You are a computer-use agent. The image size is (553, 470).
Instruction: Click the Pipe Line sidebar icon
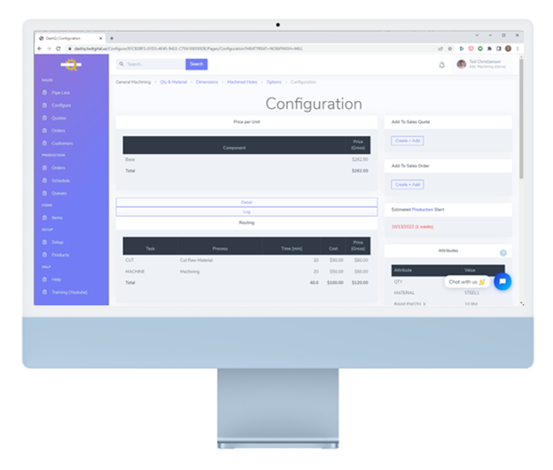(x=43, y=92)
